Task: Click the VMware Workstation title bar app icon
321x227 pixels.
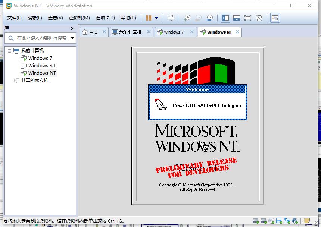Action: tap(9, 6)
